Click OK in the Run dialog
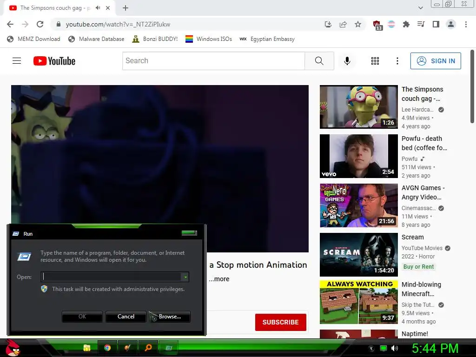Viewport: 476px width, 357px height. click(82, 317)
